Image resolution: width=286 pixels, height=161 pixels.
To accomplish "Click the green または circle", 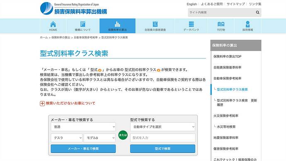I will click(x=123, y=135).
